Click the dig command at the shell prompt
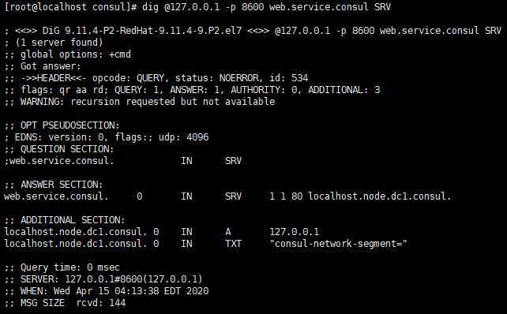The image size is (507, 314). coord(266,7)
